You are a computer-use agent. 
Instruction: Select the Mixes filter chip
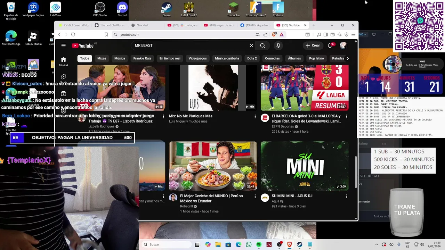coord(102,58)
